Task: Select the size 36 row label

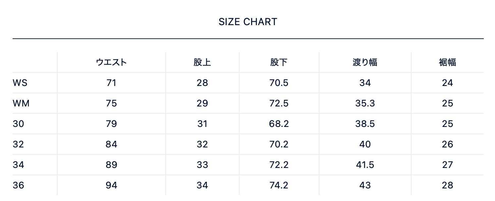Action: click(19, 185)
